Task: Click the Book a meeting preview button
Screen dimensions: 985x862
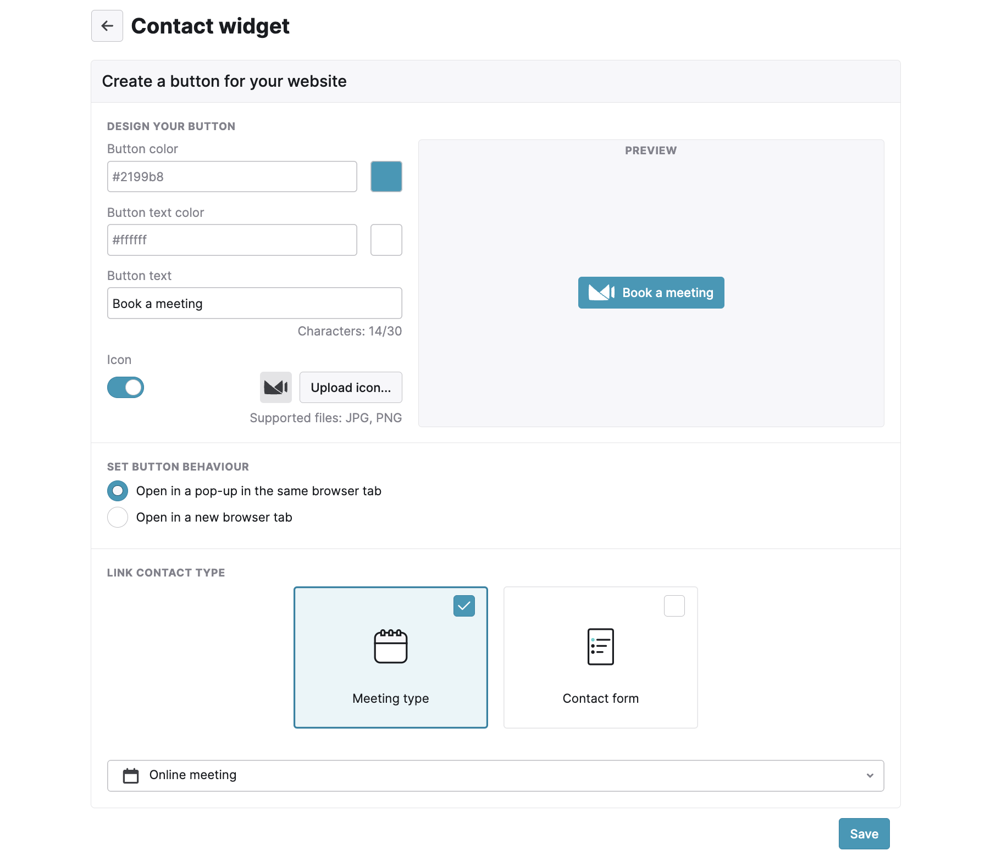Action: pos(651,293)
